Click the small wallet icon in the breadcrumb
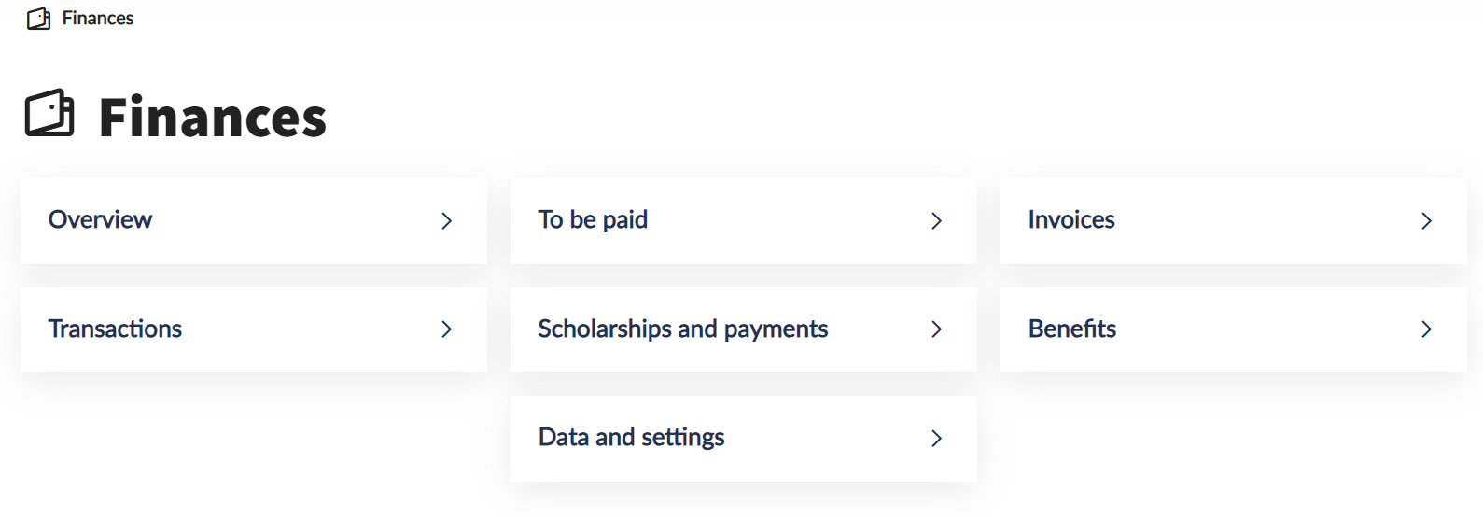1483x518 pixels. 38,19
